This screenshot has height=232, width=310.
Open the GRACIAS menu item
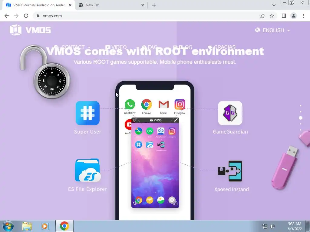pyautogui.click(x=222, y=47)
